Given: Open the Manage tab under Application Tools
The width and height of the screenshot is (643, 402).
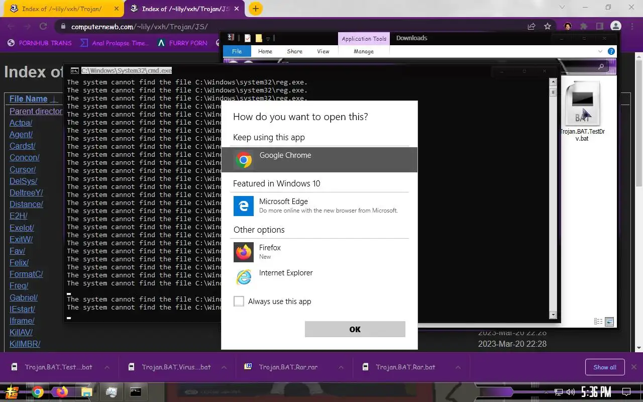Looking at the screenshot, I should [x=364, y=51].
